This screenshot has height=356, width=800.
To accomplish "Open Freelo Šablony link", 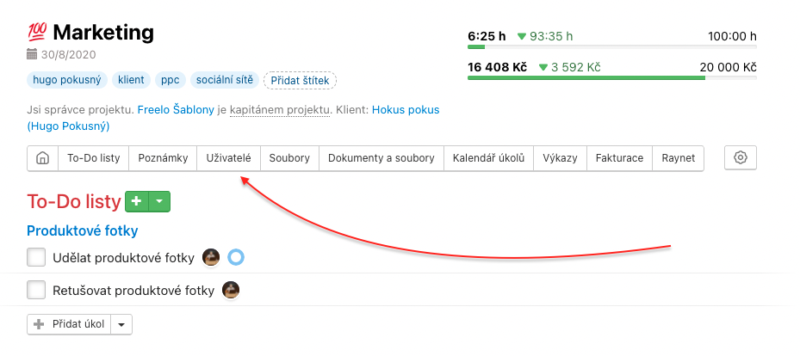I will [182, 110].
